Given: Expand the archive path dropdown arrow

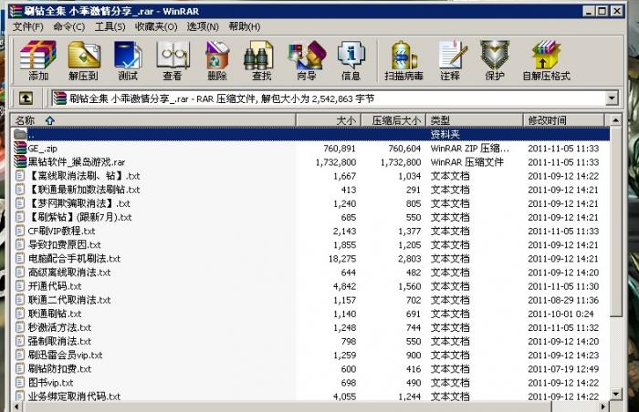Looking at the screenshot, I should click(x=612, y=98).
